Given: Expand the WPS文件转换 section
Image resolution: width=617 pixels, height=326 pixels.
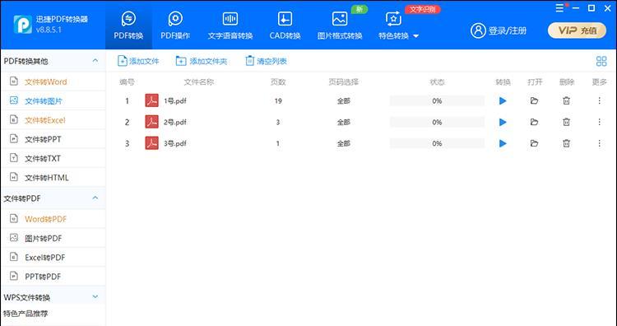Looking at the screenshot, I should (95, 296).
